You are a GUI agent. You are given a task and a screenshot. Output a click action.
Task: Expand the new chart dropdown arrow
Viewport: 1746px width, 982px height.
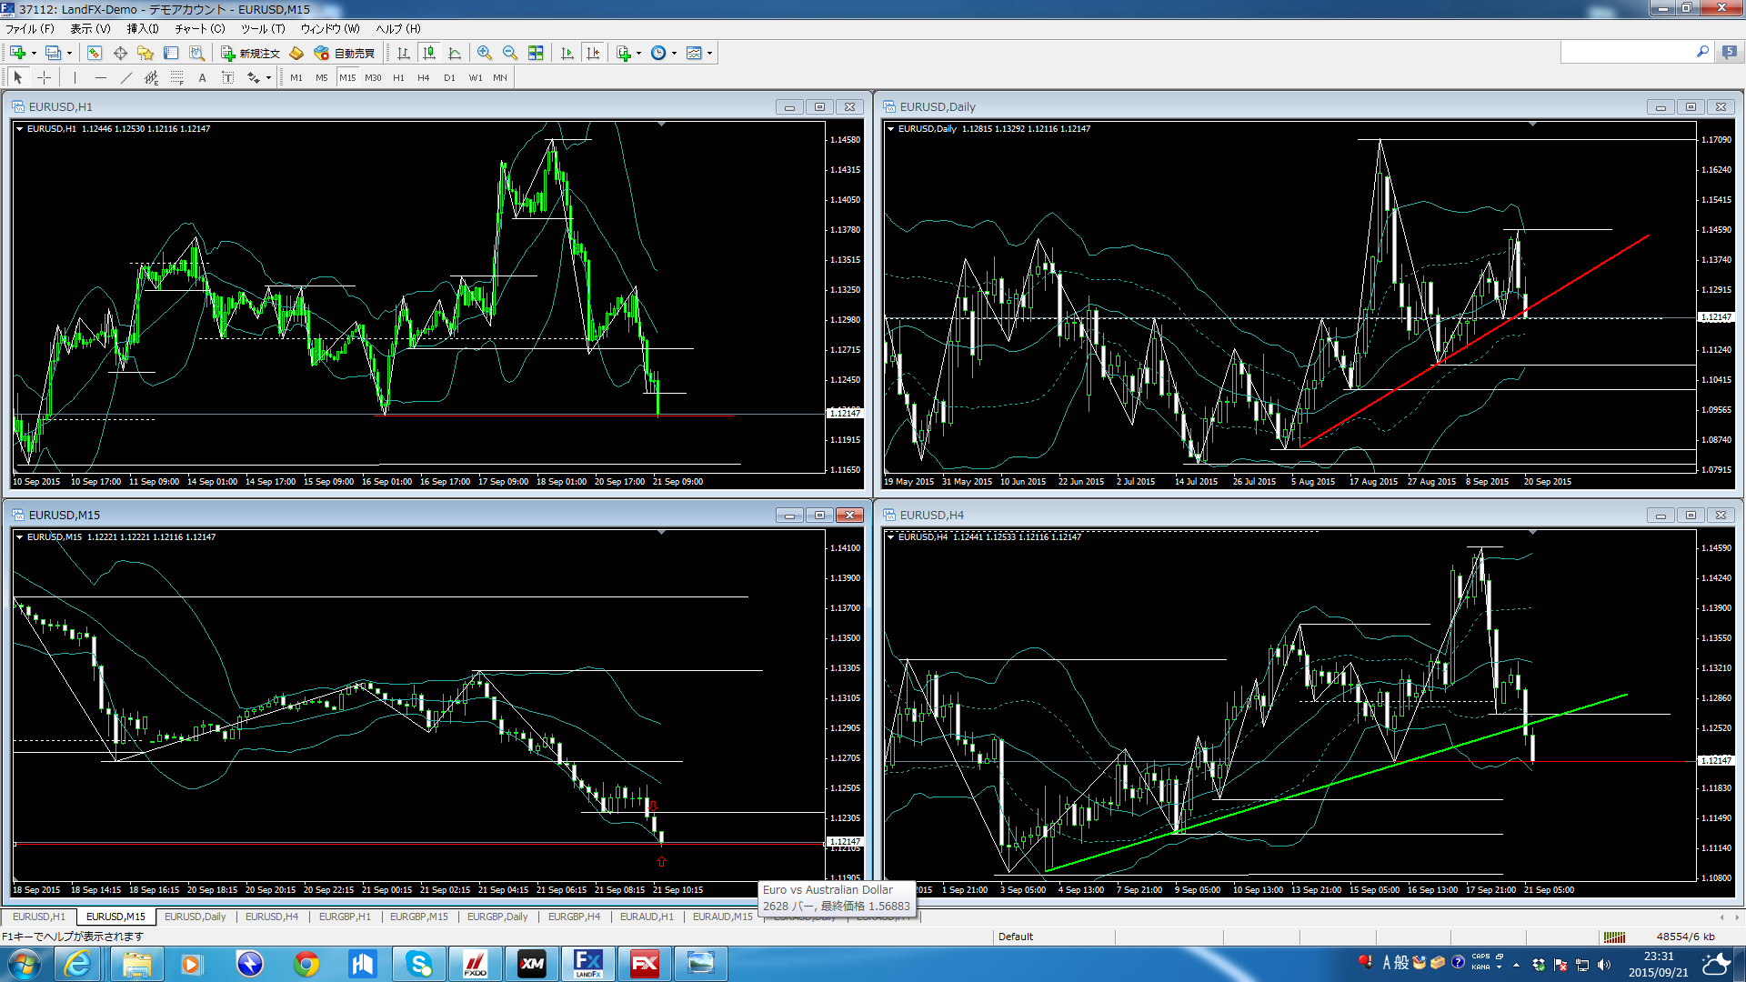(34, 53)
